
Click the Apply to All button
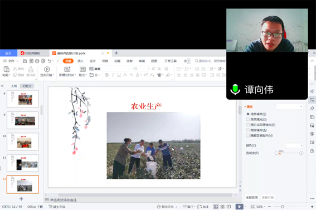(x=252, y=197)
